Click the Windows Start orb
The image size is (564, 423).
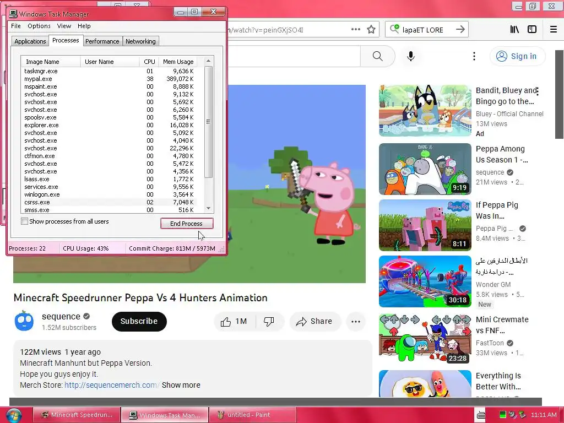(13, 415)
